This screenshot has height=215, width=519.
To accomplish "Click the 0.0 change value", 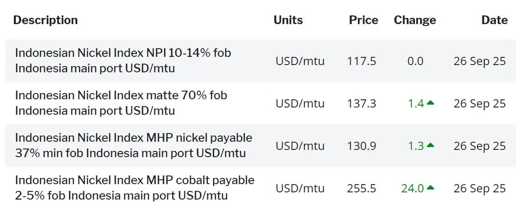I will click(x=415, y=61).
